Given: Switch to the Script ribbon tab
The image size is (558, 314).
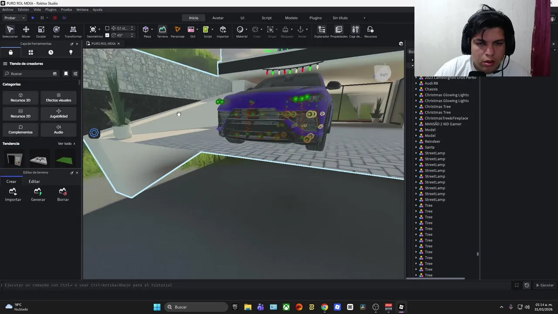Looking at the screenshot, I should coord(266,18).
